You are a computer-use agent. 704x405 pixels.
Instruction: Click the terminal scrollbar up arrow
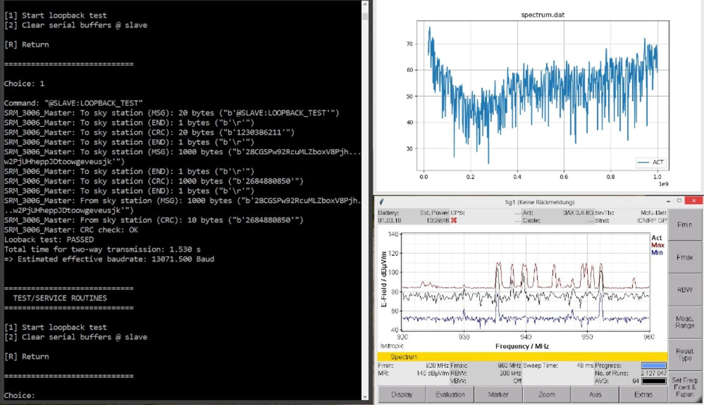[x=365, y=4]
